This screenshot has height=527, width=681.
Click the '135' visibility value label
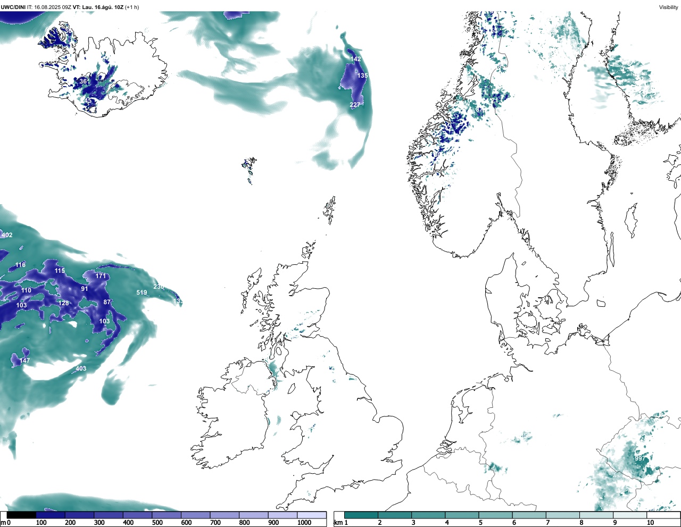(x=362, y=76)
